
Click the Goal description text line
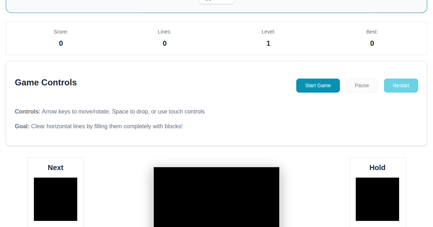[x=99, y=126]
